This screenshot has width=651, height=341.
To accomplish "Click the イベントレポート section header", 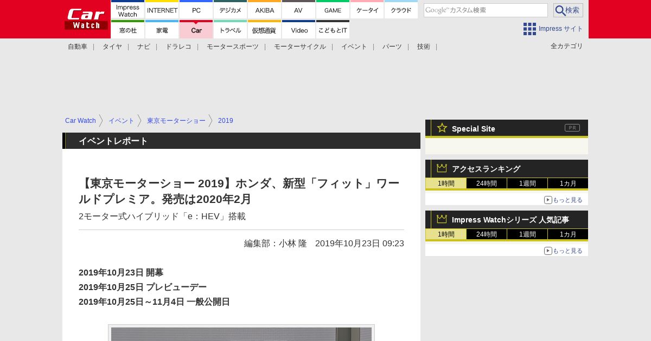I will click(x=241, y=141).
